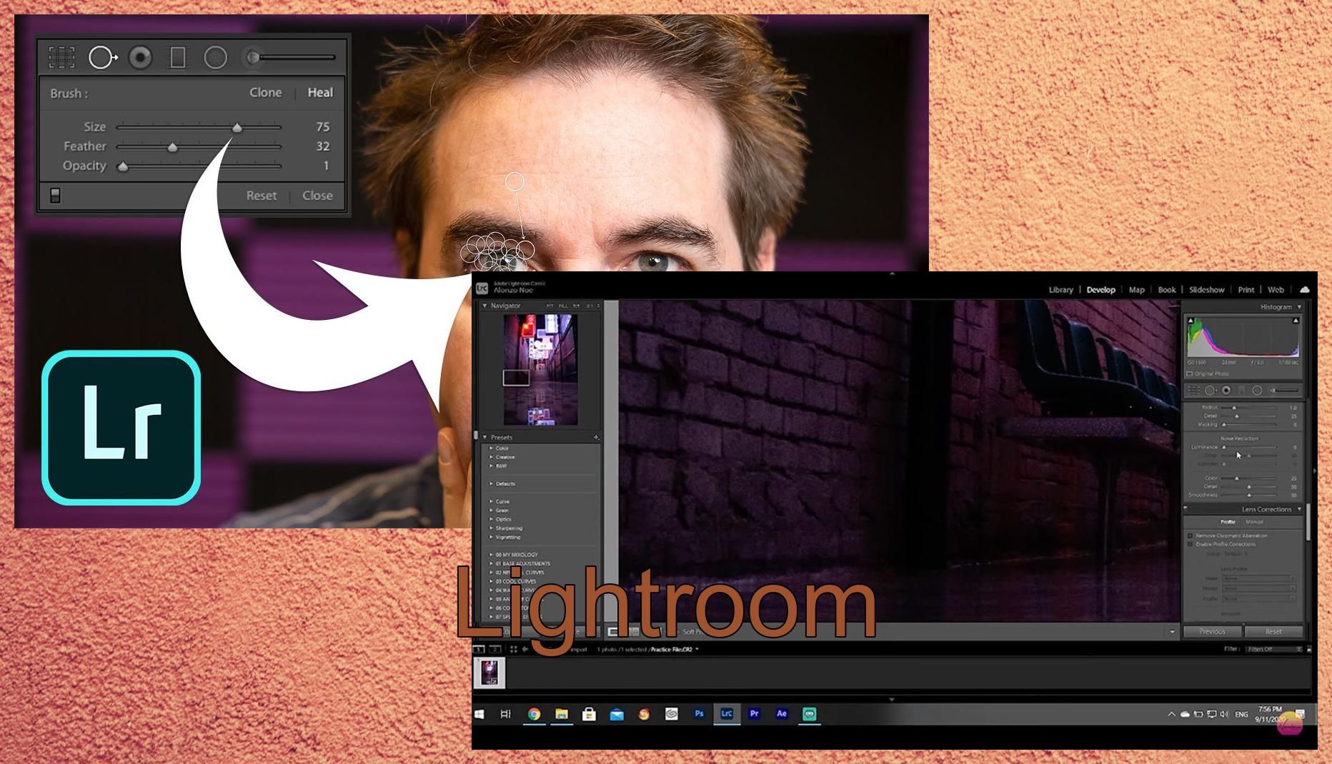Image resolution: width=1332 pixels, height=764 pixels.
Task: Open the Develop module
Action: tap(1100, 290)
